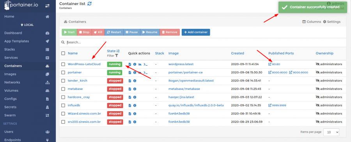Click the Restart button
Image resolution: width=351 pixels, height=142 pixels.
(x=114, y=32)
